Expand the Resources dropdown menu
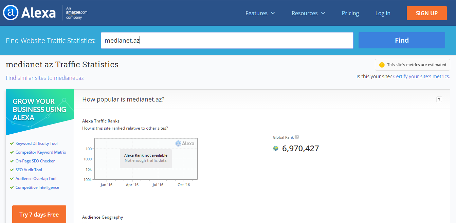This screenshot has width=456, height=223. [308, 13]
